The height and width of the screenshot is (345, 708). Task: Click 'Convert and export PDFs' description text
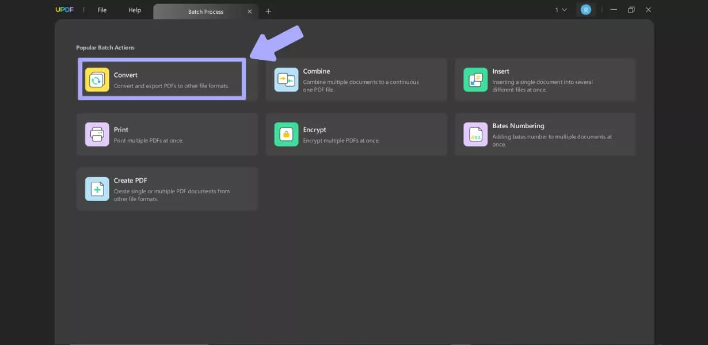[171, 86]
